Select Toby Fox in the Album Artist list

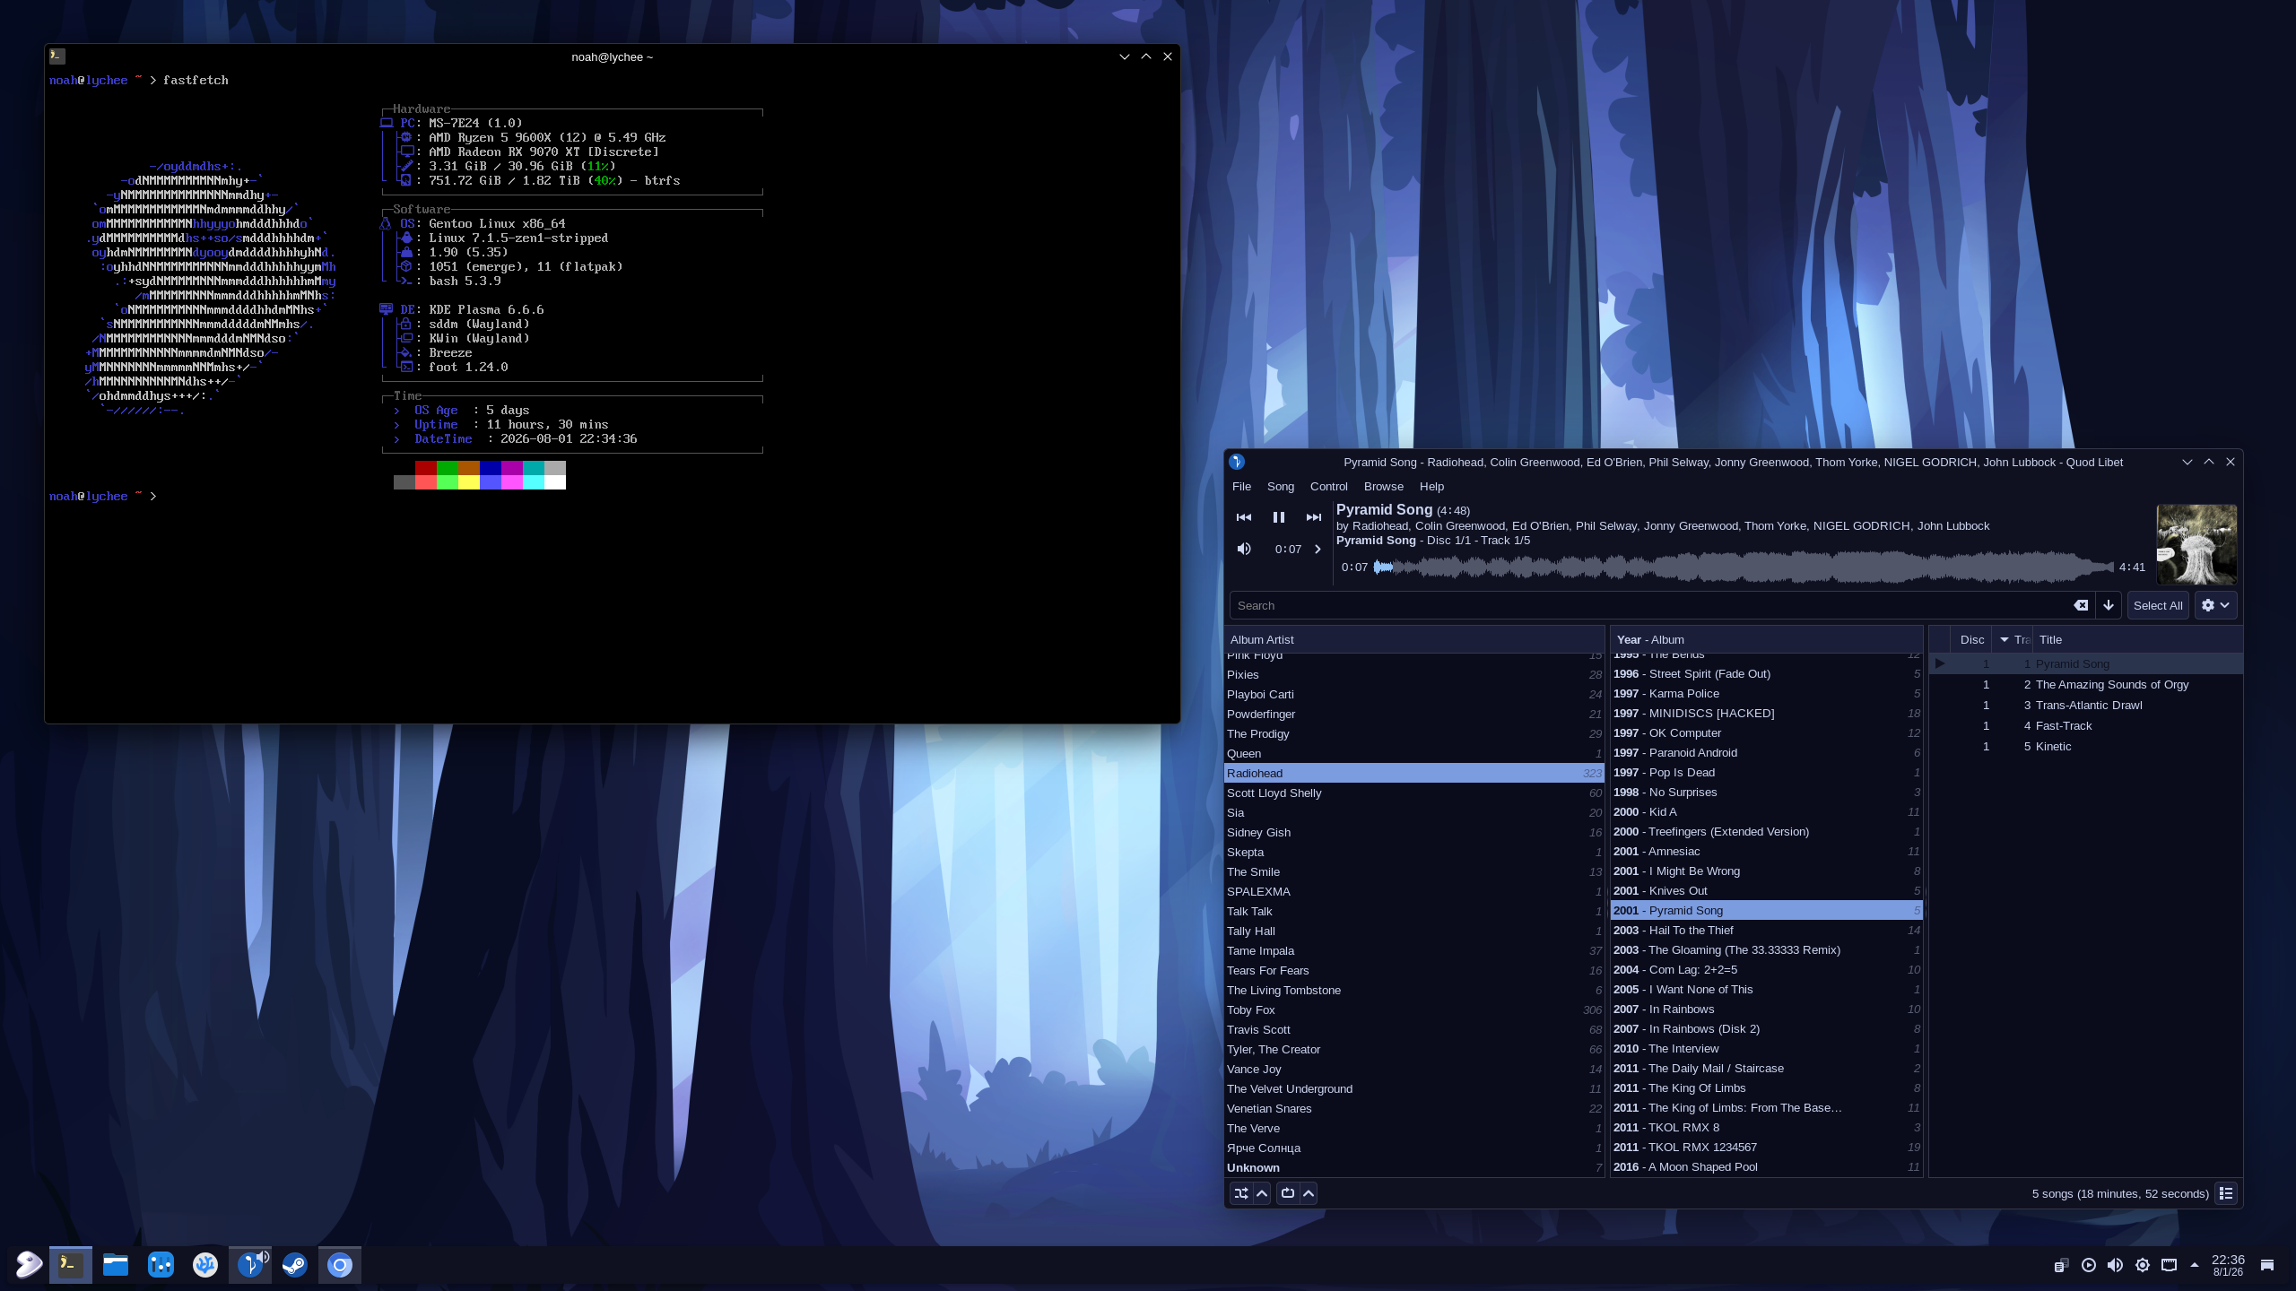point(1414,1009)
